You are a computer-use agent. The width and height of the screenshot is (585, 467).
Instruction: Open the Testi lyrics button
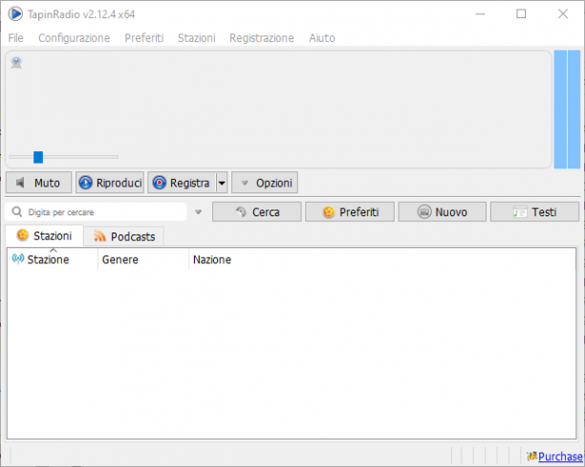(534, 212)
